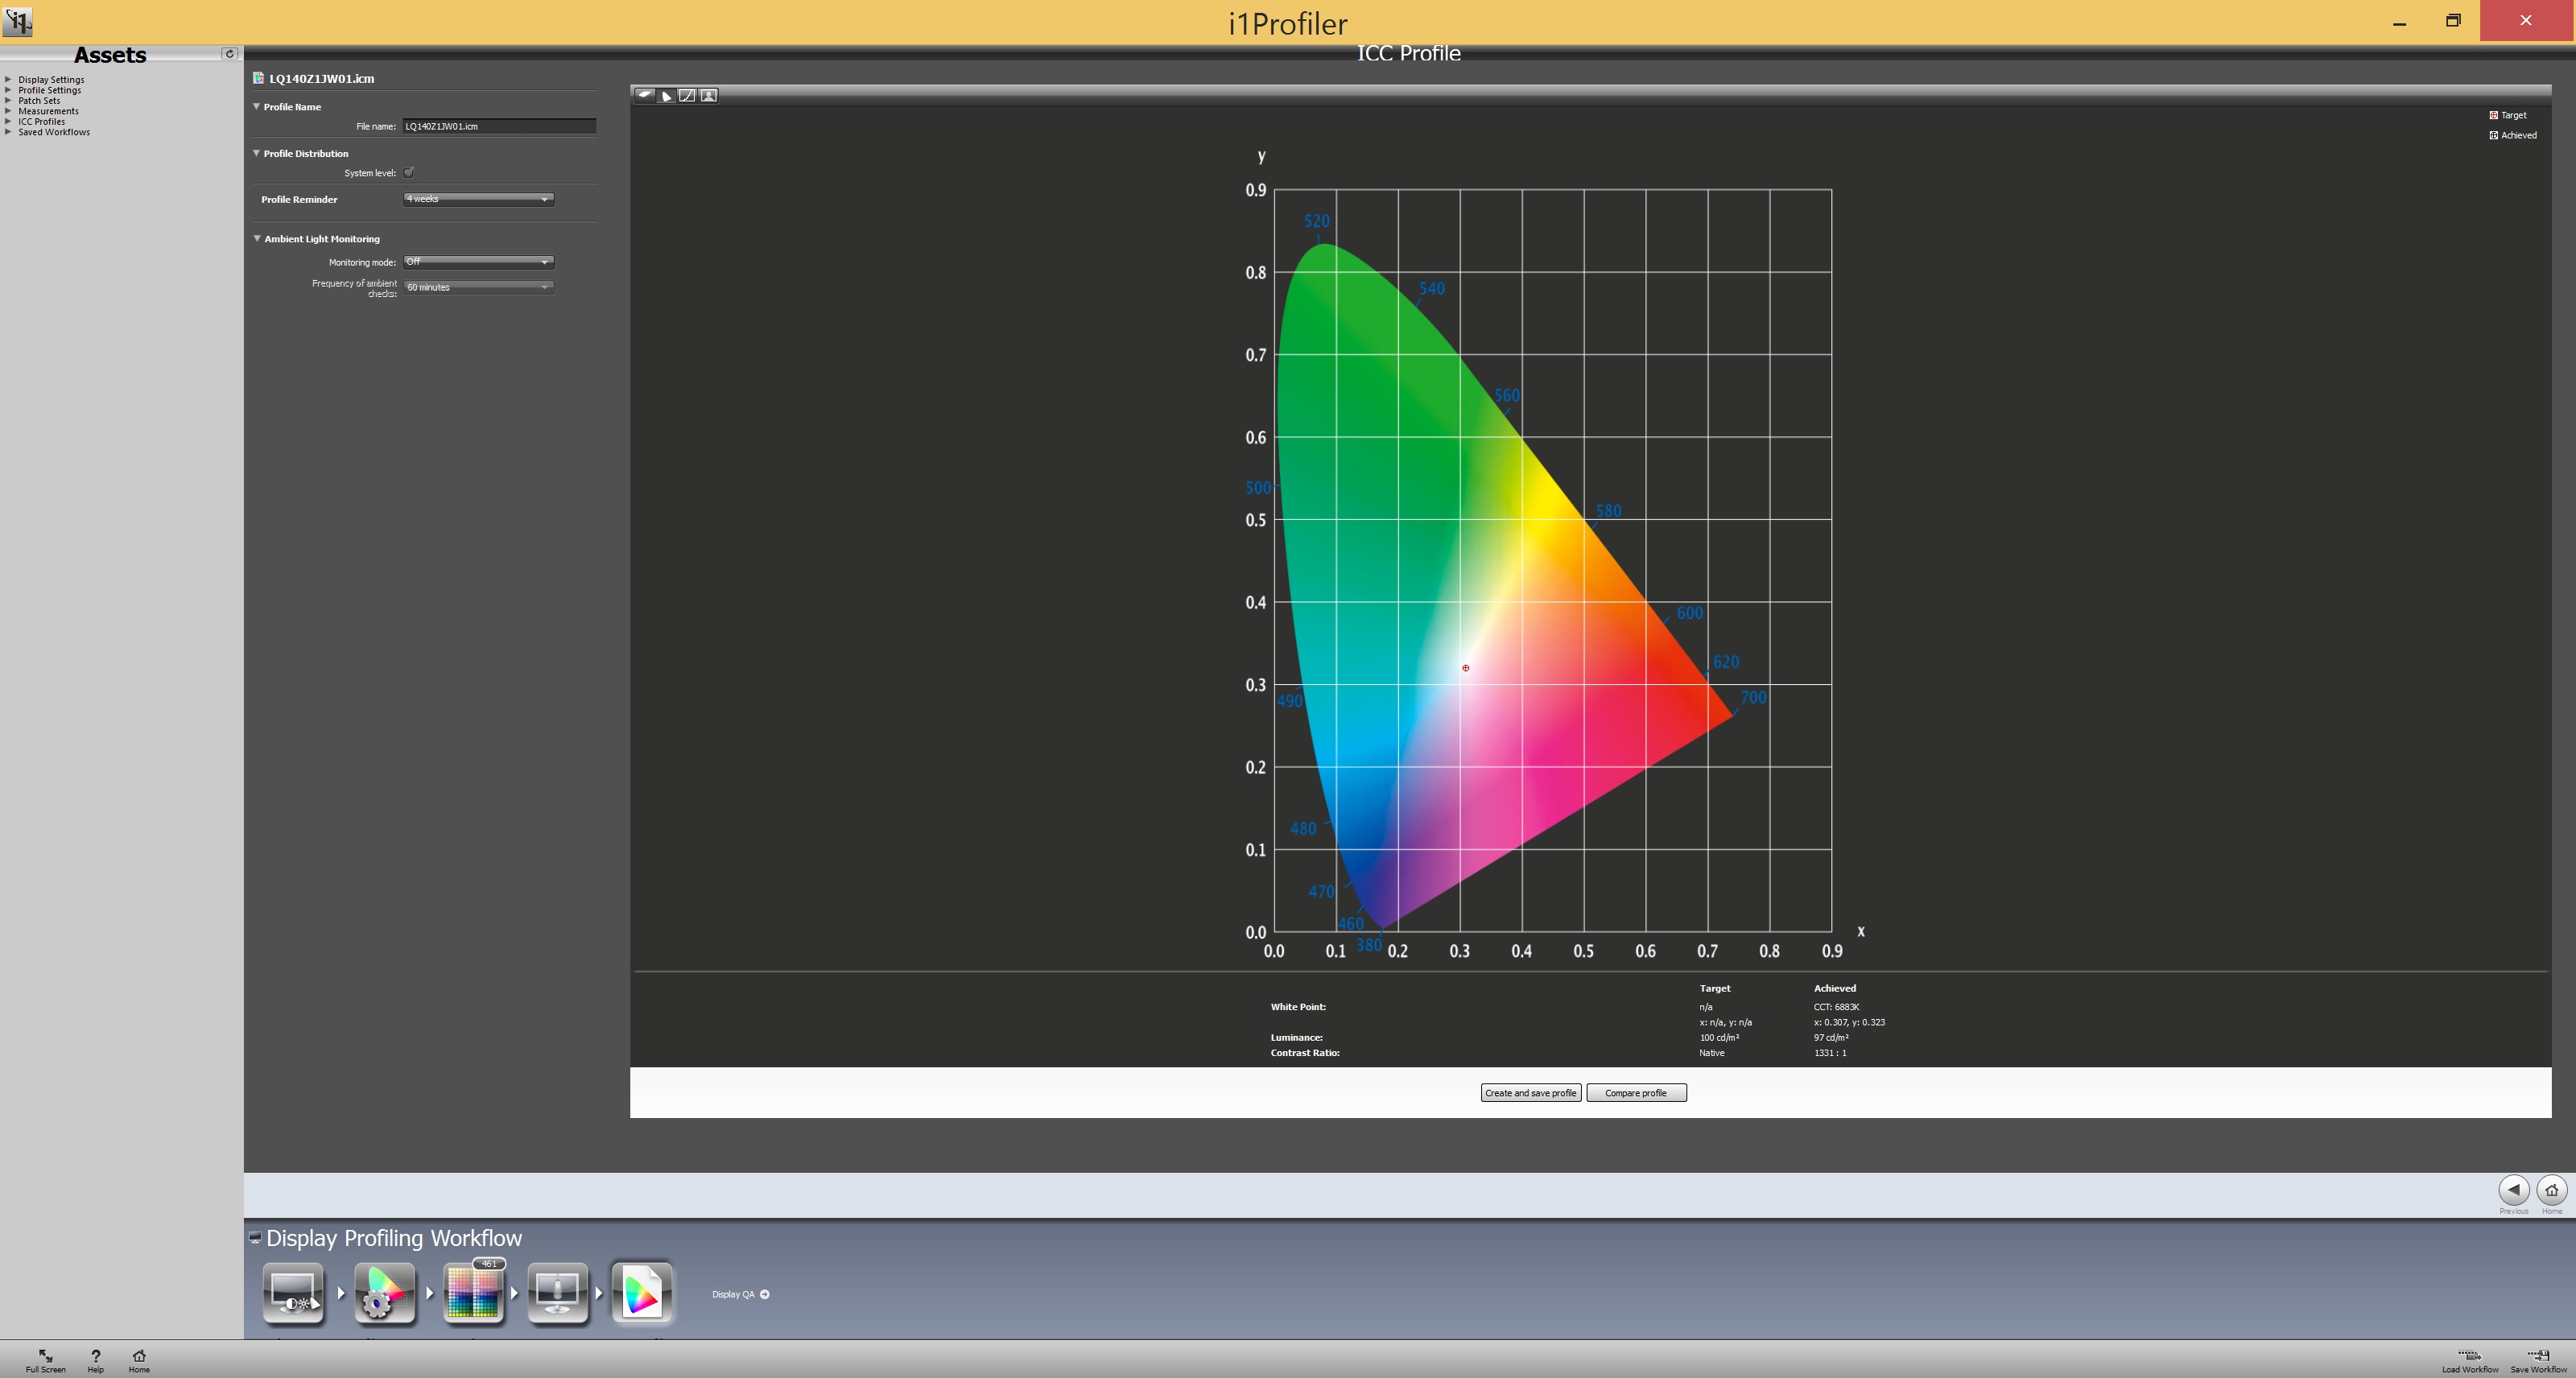The image size is (2576, 1378).
Task: Click target luminance 100 cd/m² value
Action: 1719,1037
